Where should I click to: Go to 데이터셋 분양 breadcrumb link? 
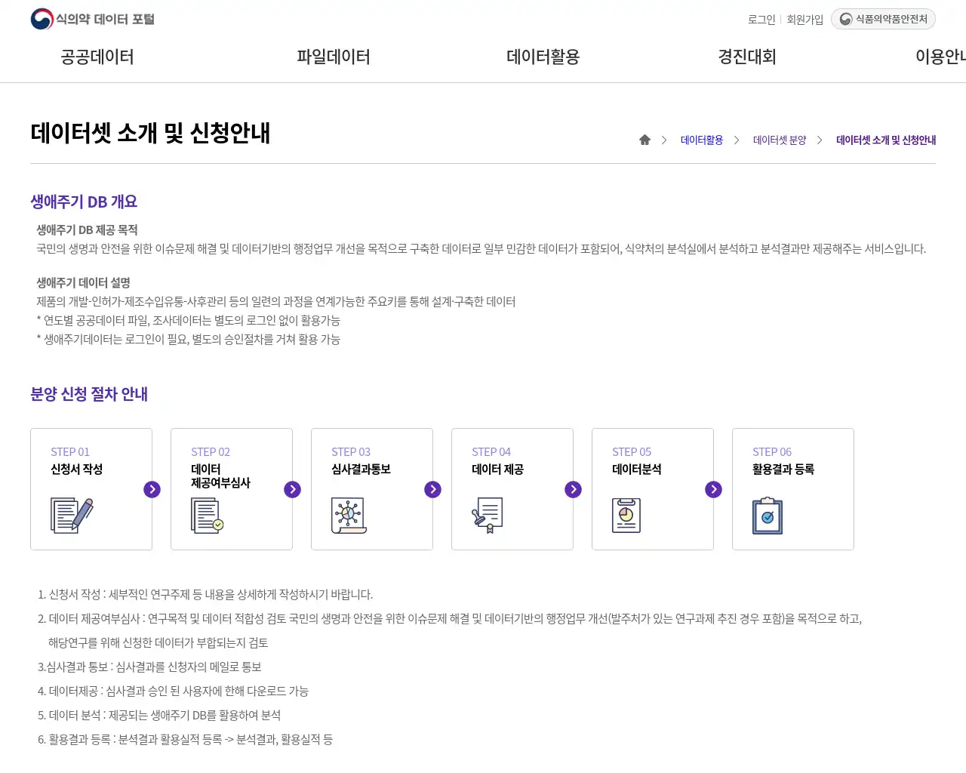(780, 140)
